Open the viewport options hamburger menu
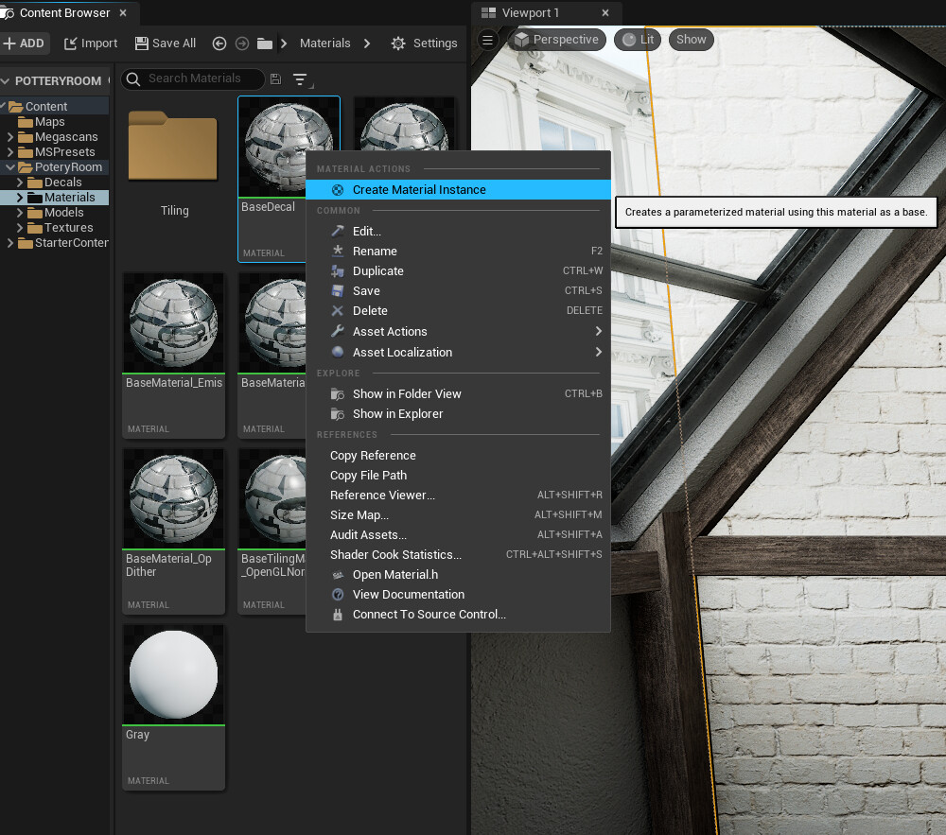This screenshot has width=946, height=835. (486, 40)
